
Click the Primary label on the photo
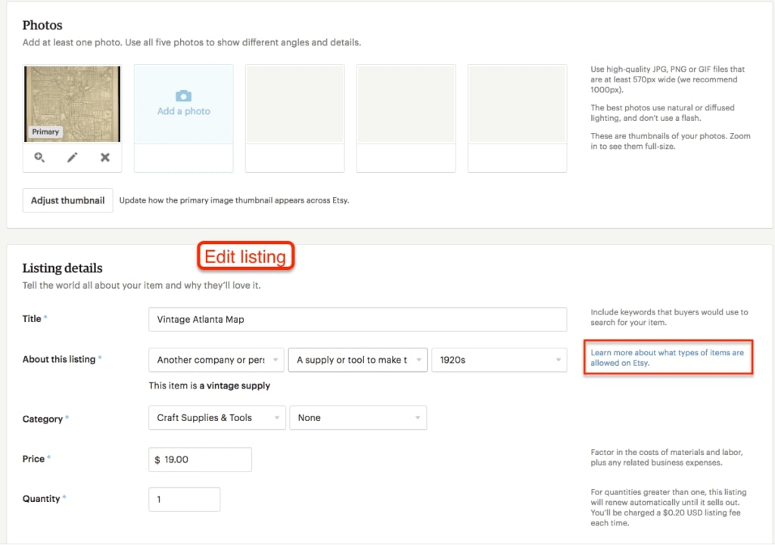45,132
